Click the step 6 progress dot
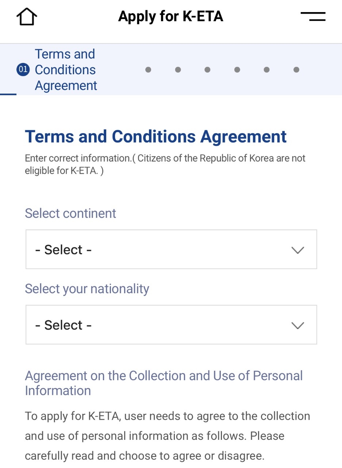342x468 pixels. pos(266,69)
